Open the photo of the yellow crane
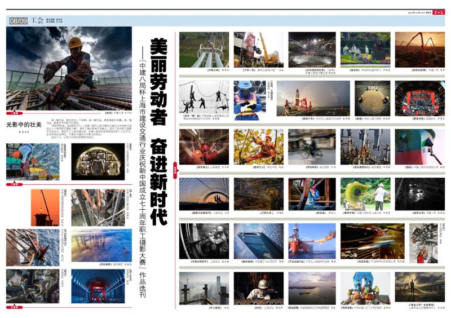451x318 pixels. (x=259, y=49)
